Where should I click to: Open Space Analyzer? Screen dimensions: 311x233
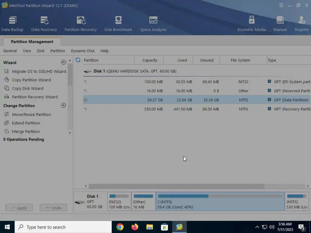(x=153, y=24)
